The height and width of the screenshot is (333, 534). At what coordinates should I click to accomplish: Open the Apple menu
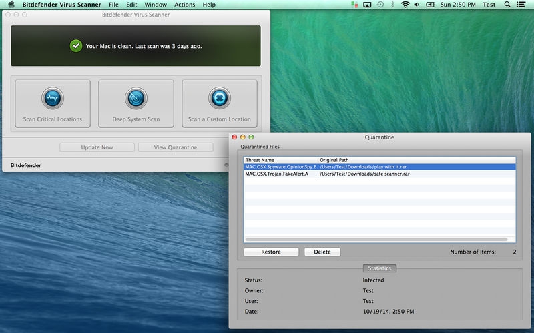coord(11,5)
